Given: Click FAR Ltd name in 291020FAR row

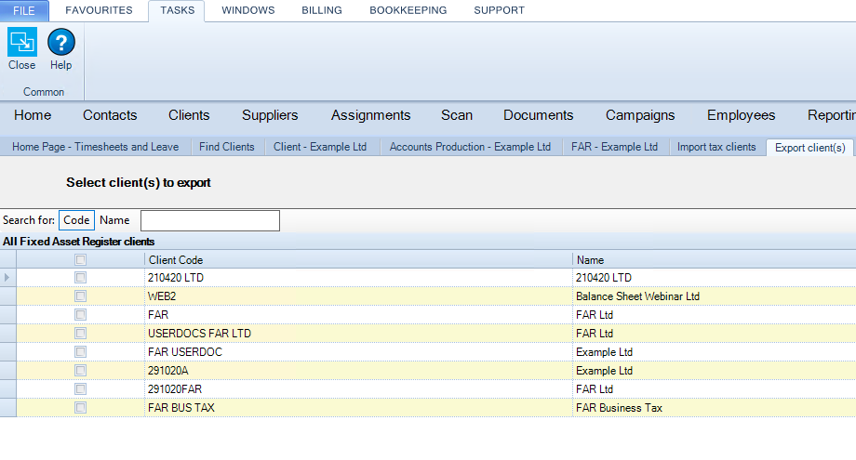Looking at the screenshot, I should click(x=714, y=389).
